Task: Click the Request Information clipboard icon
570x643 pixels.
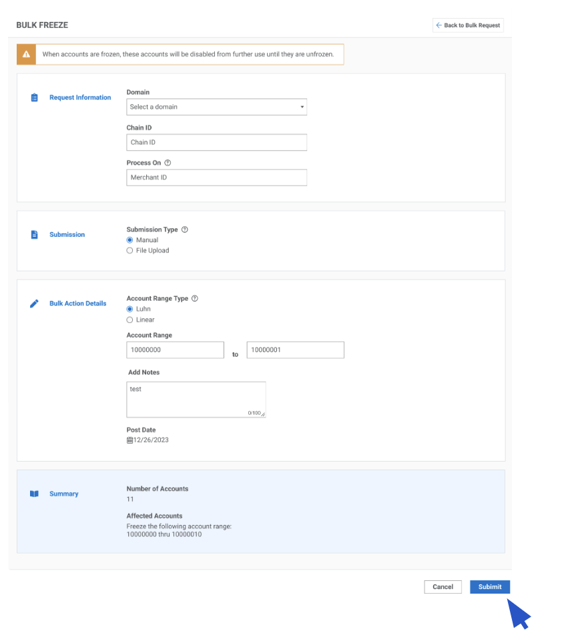Action: pyautogui.click(x=35, y=97)
